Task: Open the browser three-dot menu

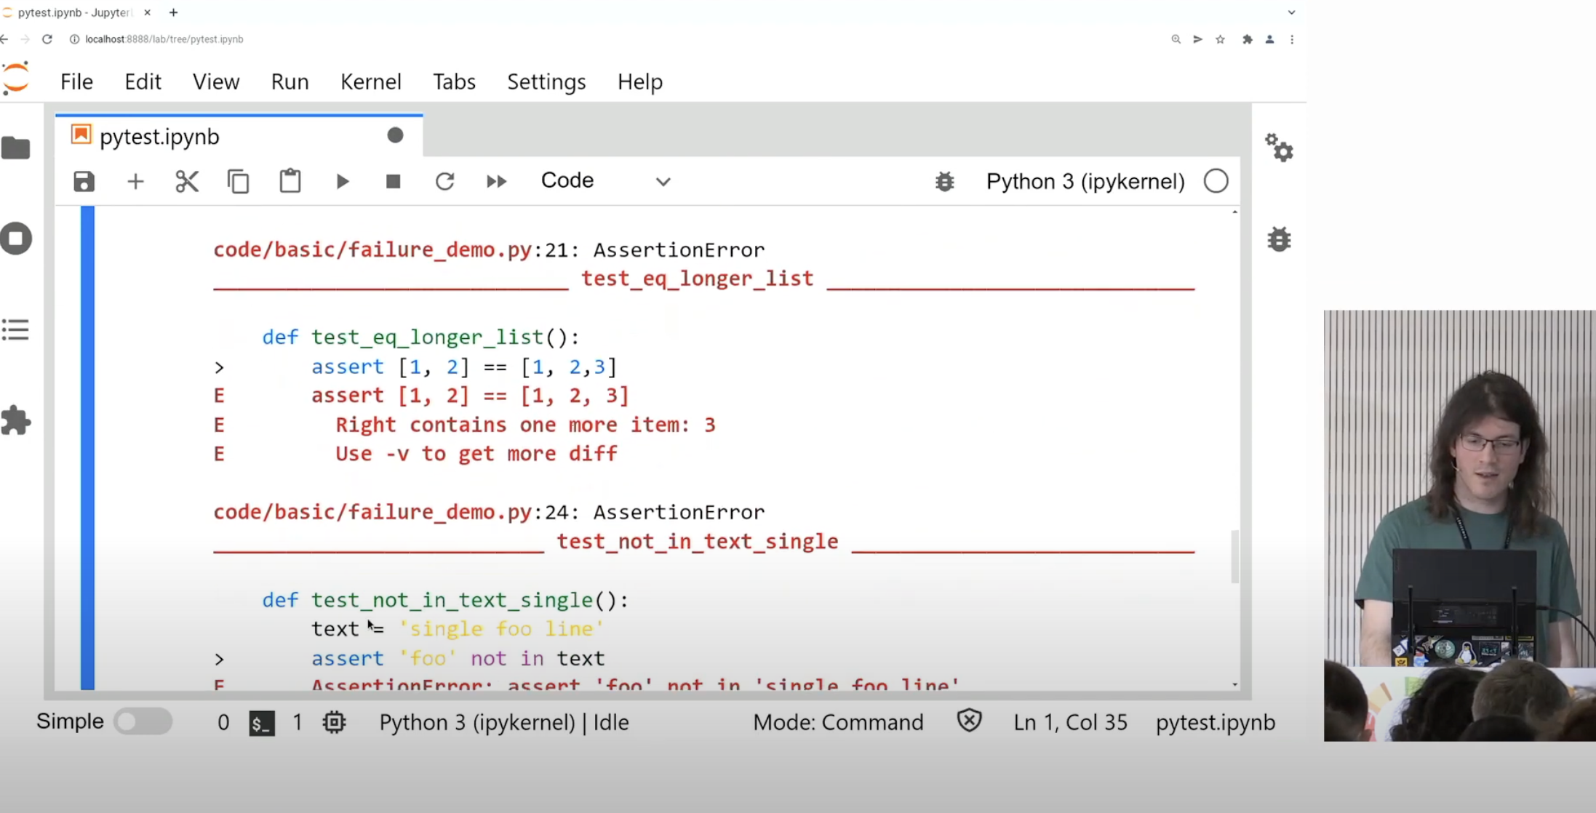Action: pos(1292,39)
